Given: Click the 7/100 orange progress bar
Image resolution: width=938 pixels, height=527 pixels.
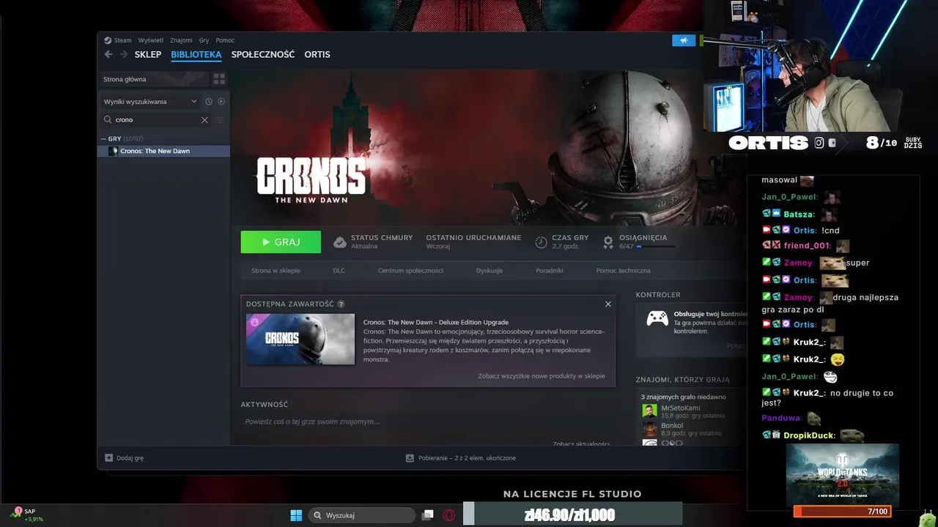Looking at the screenshot, I should 842,512.
